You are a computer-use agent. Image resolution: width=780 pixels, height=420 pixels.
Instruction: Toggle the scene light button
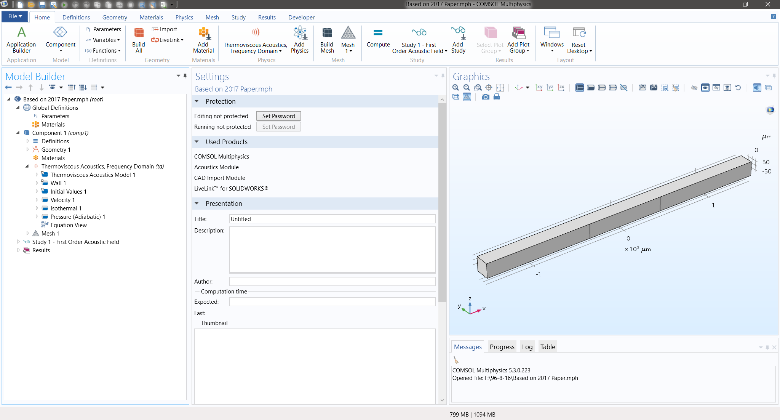(x=757, y=88)
